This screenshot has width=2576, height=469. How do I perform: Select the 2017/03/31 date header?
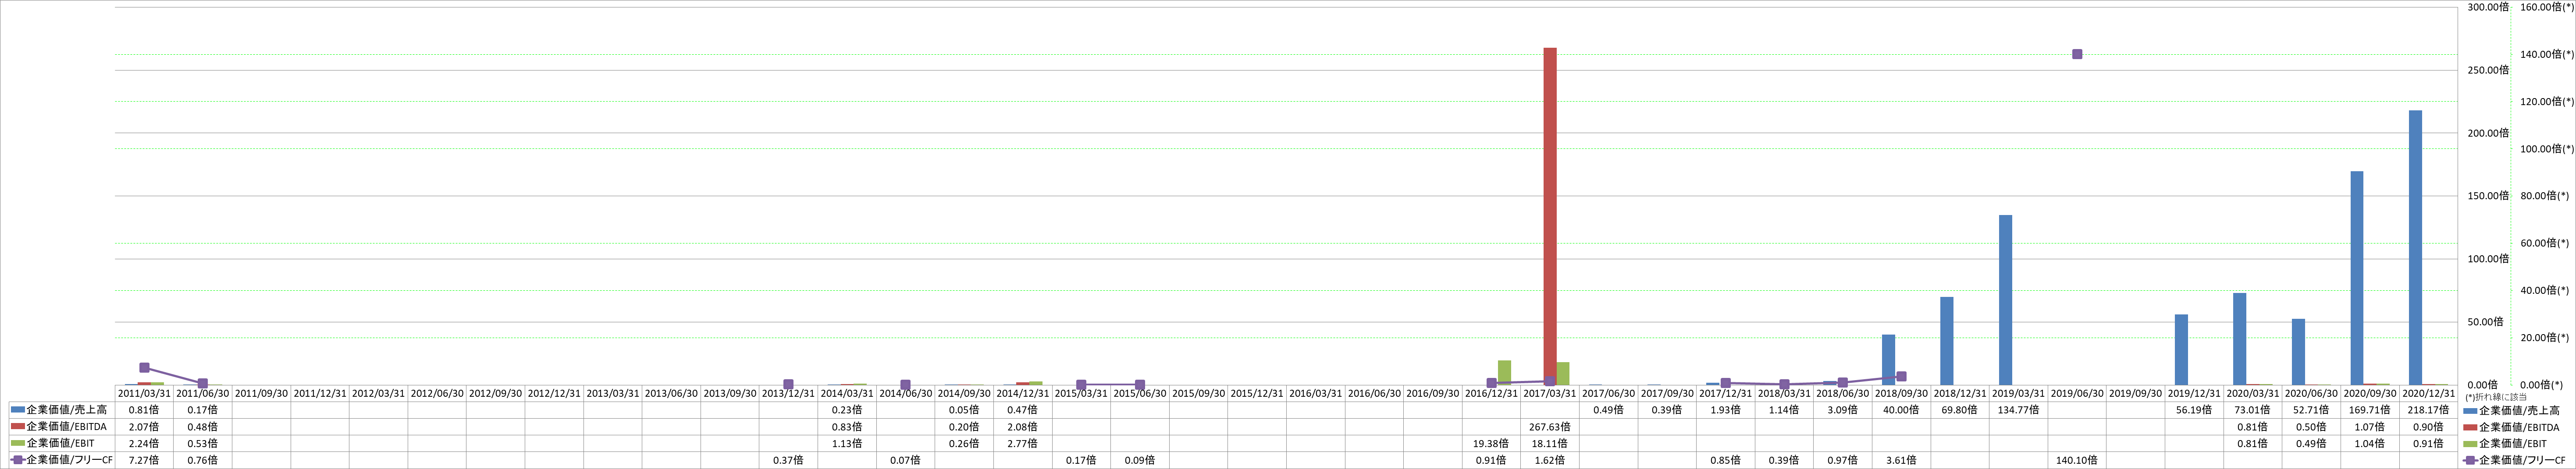(x=1550, y=393)
